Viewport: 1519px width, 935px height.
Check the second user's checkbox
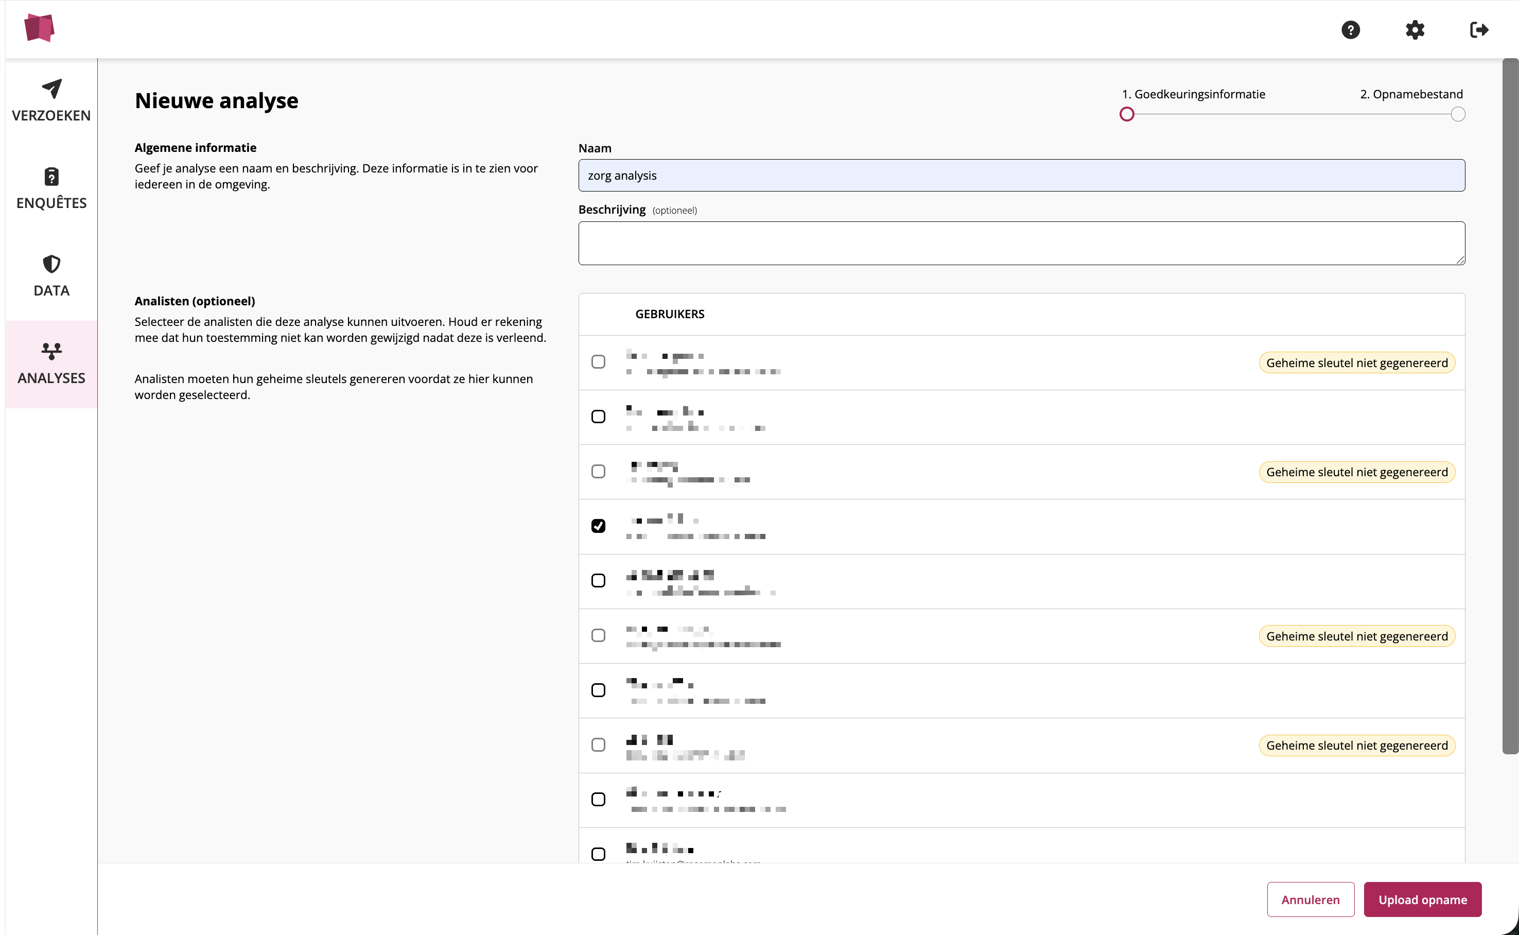(x=598, y=416)
